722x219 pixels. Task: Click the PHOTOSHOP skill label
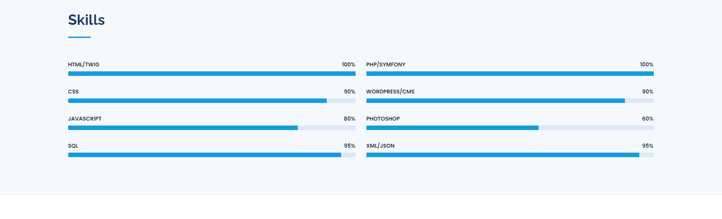pyautogui.click(x=383, y=119)
